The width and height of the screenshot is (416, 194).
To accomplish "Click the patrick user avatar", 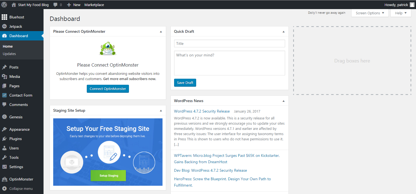I will [412, 5].
